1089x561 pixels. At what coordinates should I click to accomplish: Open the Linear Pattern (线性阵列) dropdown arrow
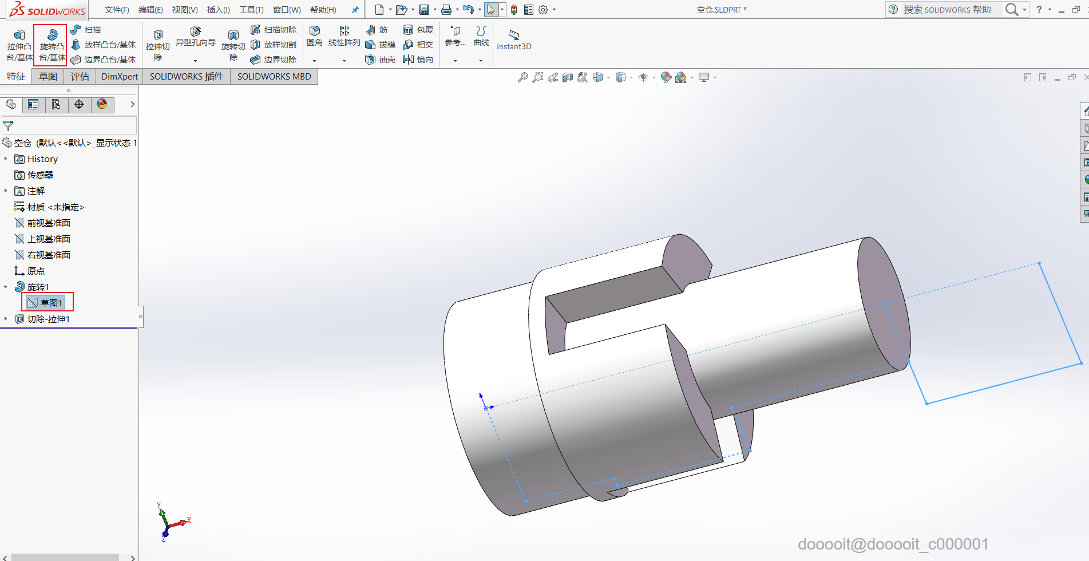(x=344, y=61)
